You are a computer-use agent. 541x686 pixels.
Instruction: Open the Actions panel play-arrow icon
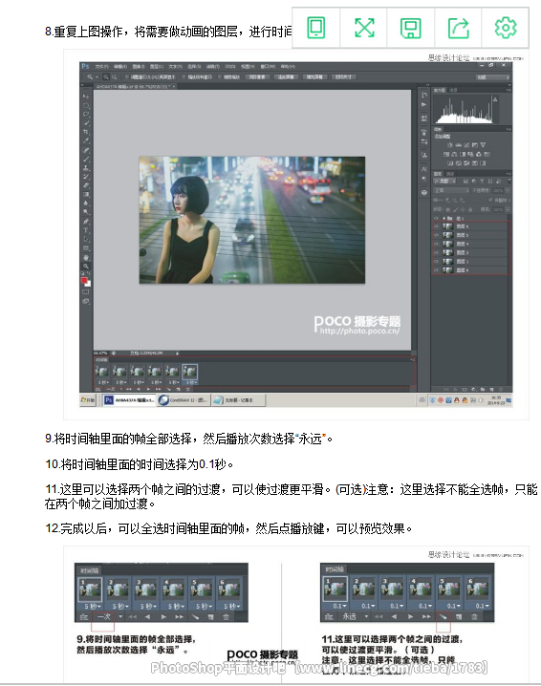pyautogui.click(x=423, y=104)
